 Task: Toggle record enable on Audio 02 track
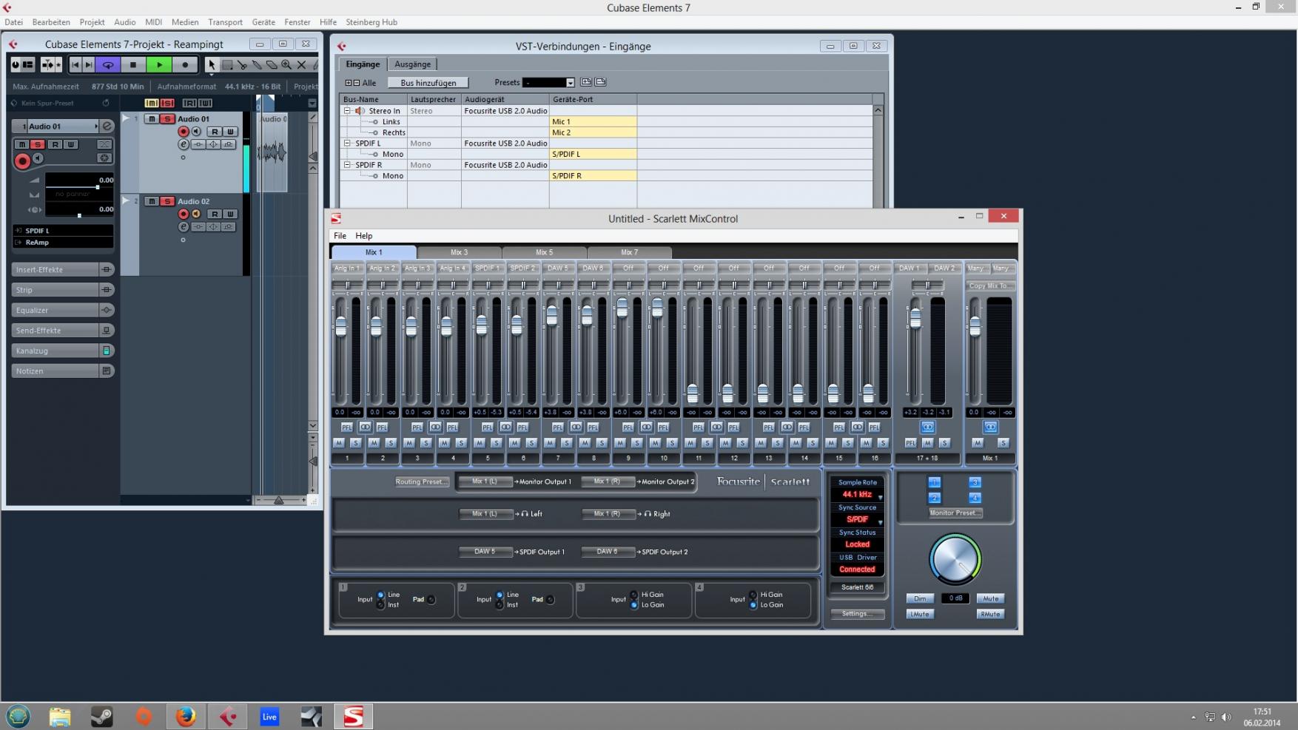(184, 214)
